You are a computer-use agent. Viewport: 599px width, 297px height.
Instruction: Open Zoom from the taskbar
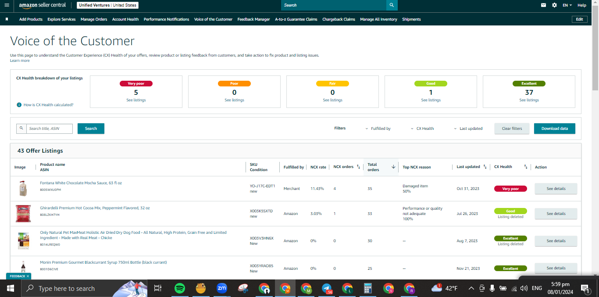click(x=222, y=288)
